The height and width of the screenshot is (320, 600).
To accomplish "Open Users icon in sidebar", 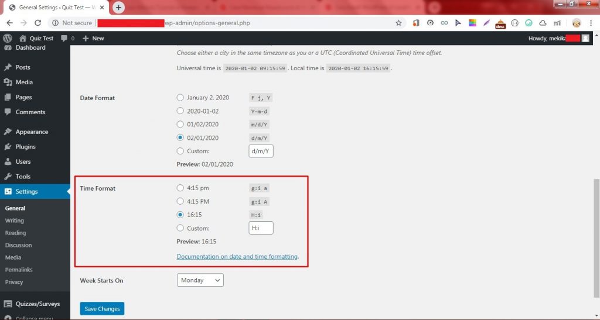I will (8, 161).
